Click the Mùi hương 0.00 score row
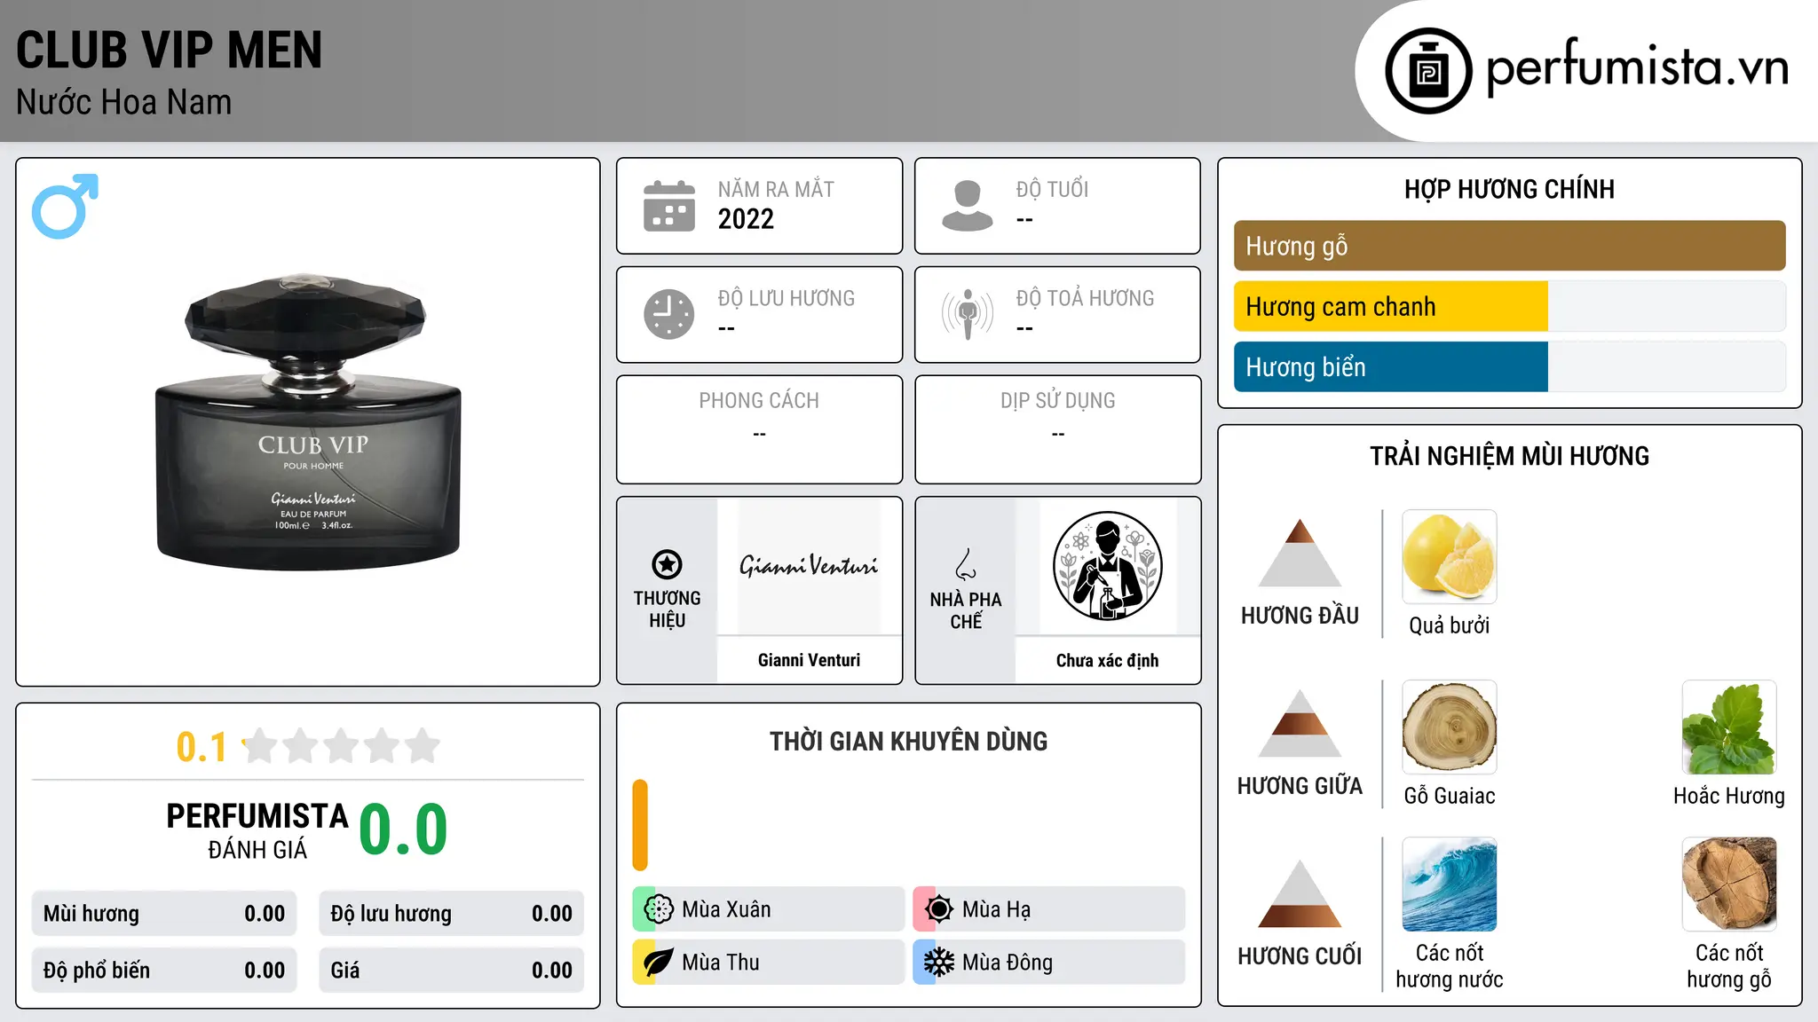1818x1022 pixels. tap(164, 914)
